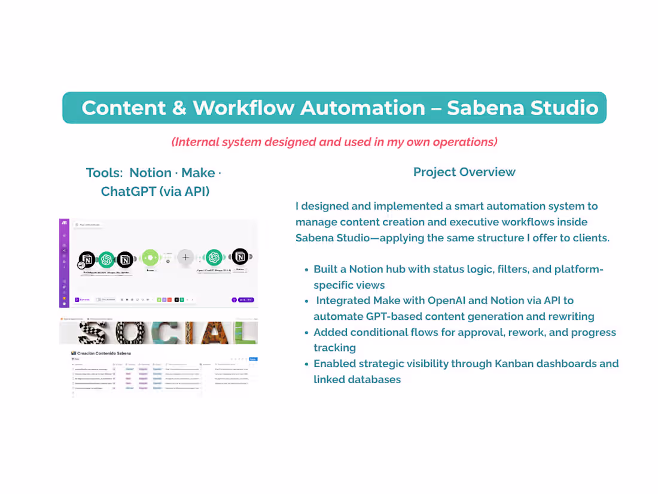Click the green Router module

[150, 257]
